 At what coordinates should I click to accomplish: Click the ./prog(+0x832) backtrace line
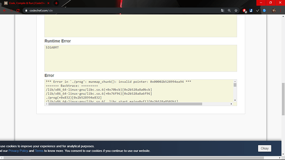click(x=74, y=98)
